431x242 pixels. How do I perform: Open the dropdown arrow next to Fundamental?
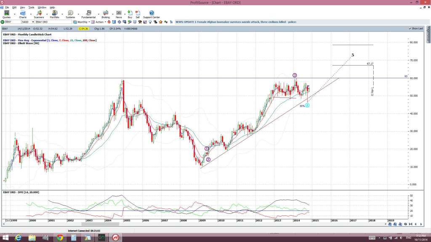click(98, 14)
